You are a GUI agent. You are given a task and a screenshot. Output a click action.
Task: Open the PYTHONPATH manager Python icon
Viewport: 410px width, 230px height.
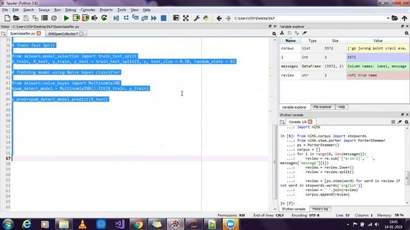click(x=206, y=18)
